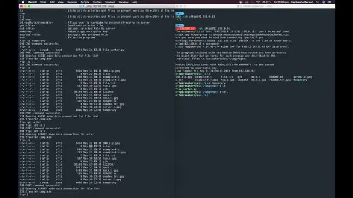Click the aftp@192.168.0.16's password prompt line

click(x=197, y=43)
